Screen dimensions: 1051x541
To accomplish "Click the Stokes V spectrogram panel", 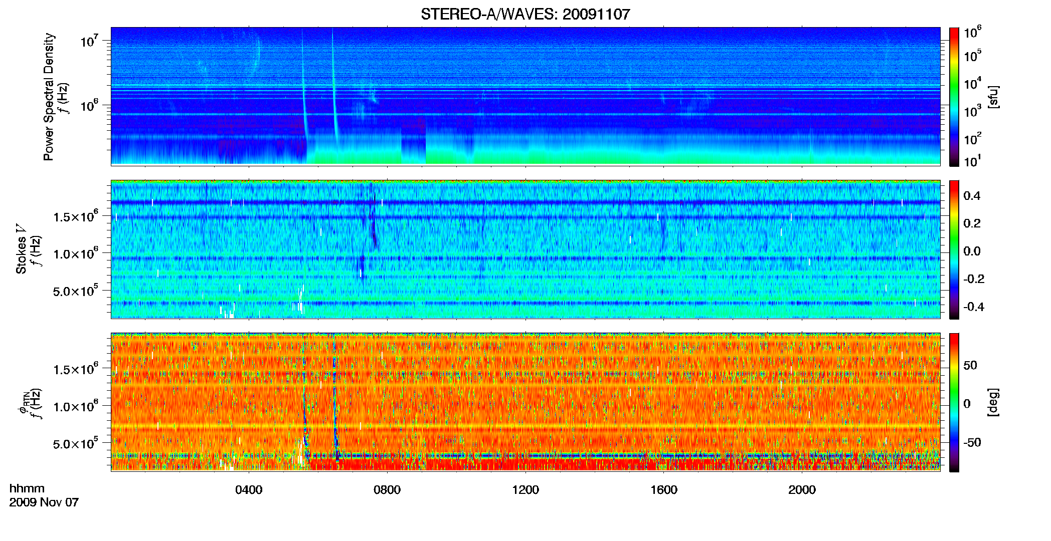I will (x=525, y=249).
